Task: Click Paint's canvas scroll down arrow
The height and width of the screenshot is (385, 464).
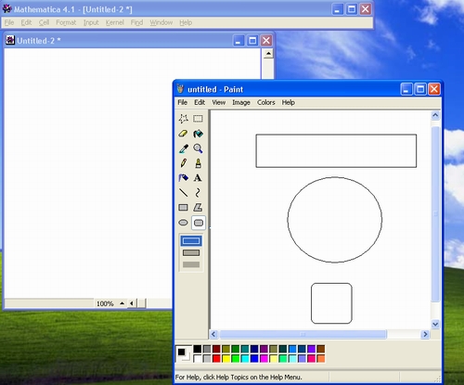Action: [435, 324]
